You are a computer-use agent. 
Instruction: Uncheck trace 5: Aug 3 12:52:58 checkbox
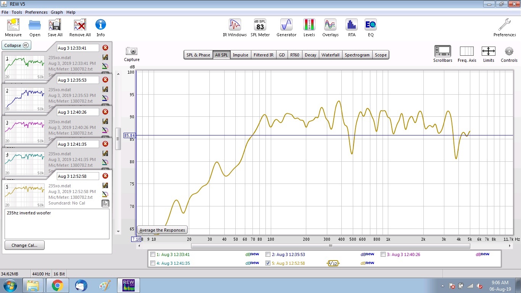point(268,263)
